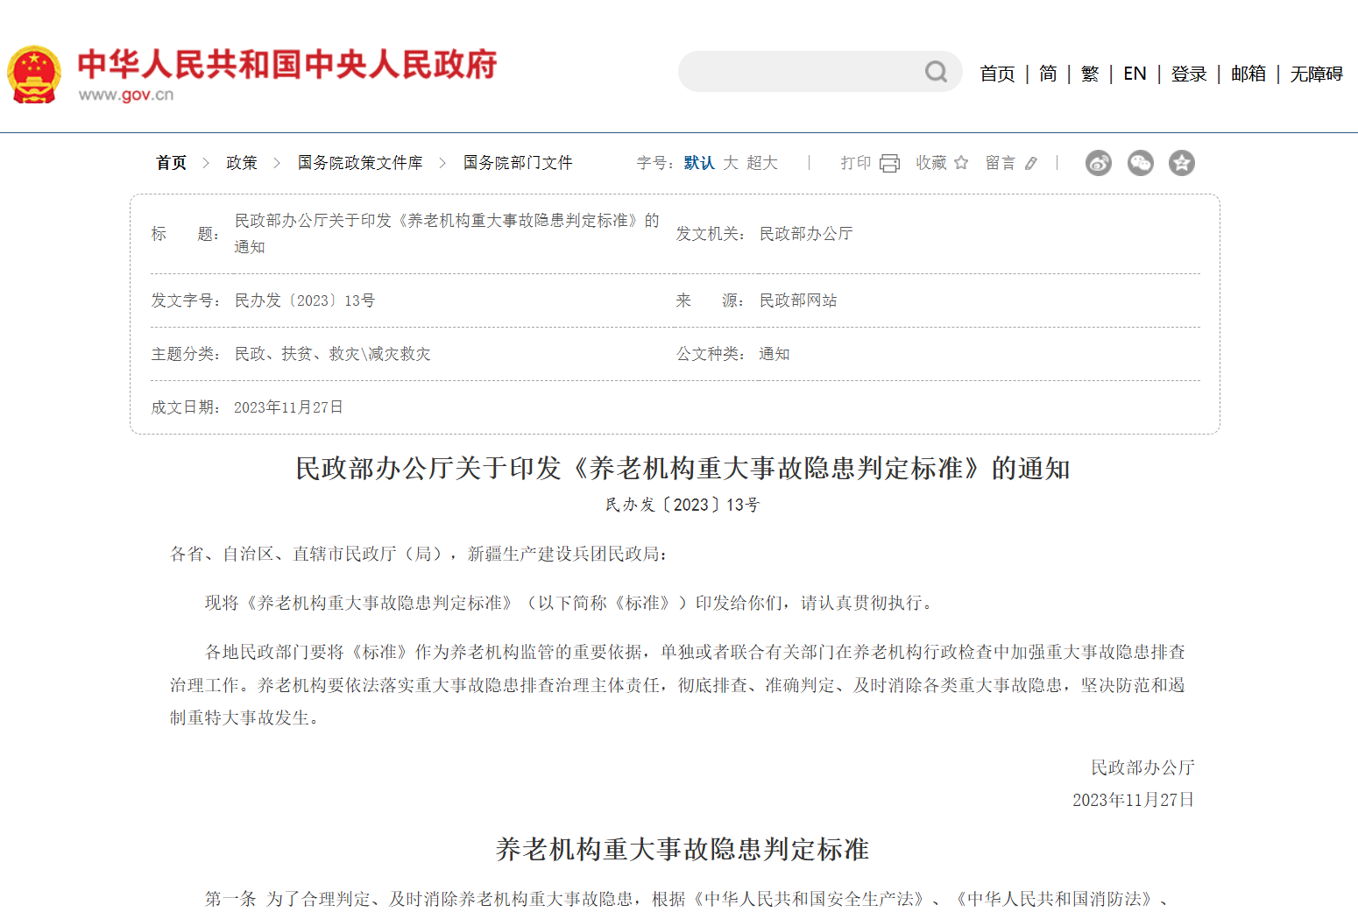Screen dimensions: 1358x912
Task: Share to Qzone via star circle icon
Action: (1181, 163)
